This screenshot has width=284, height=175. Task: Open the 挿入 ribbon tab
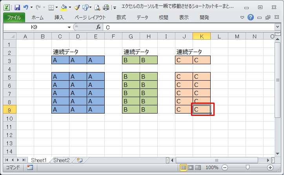(x=59, y=18)
